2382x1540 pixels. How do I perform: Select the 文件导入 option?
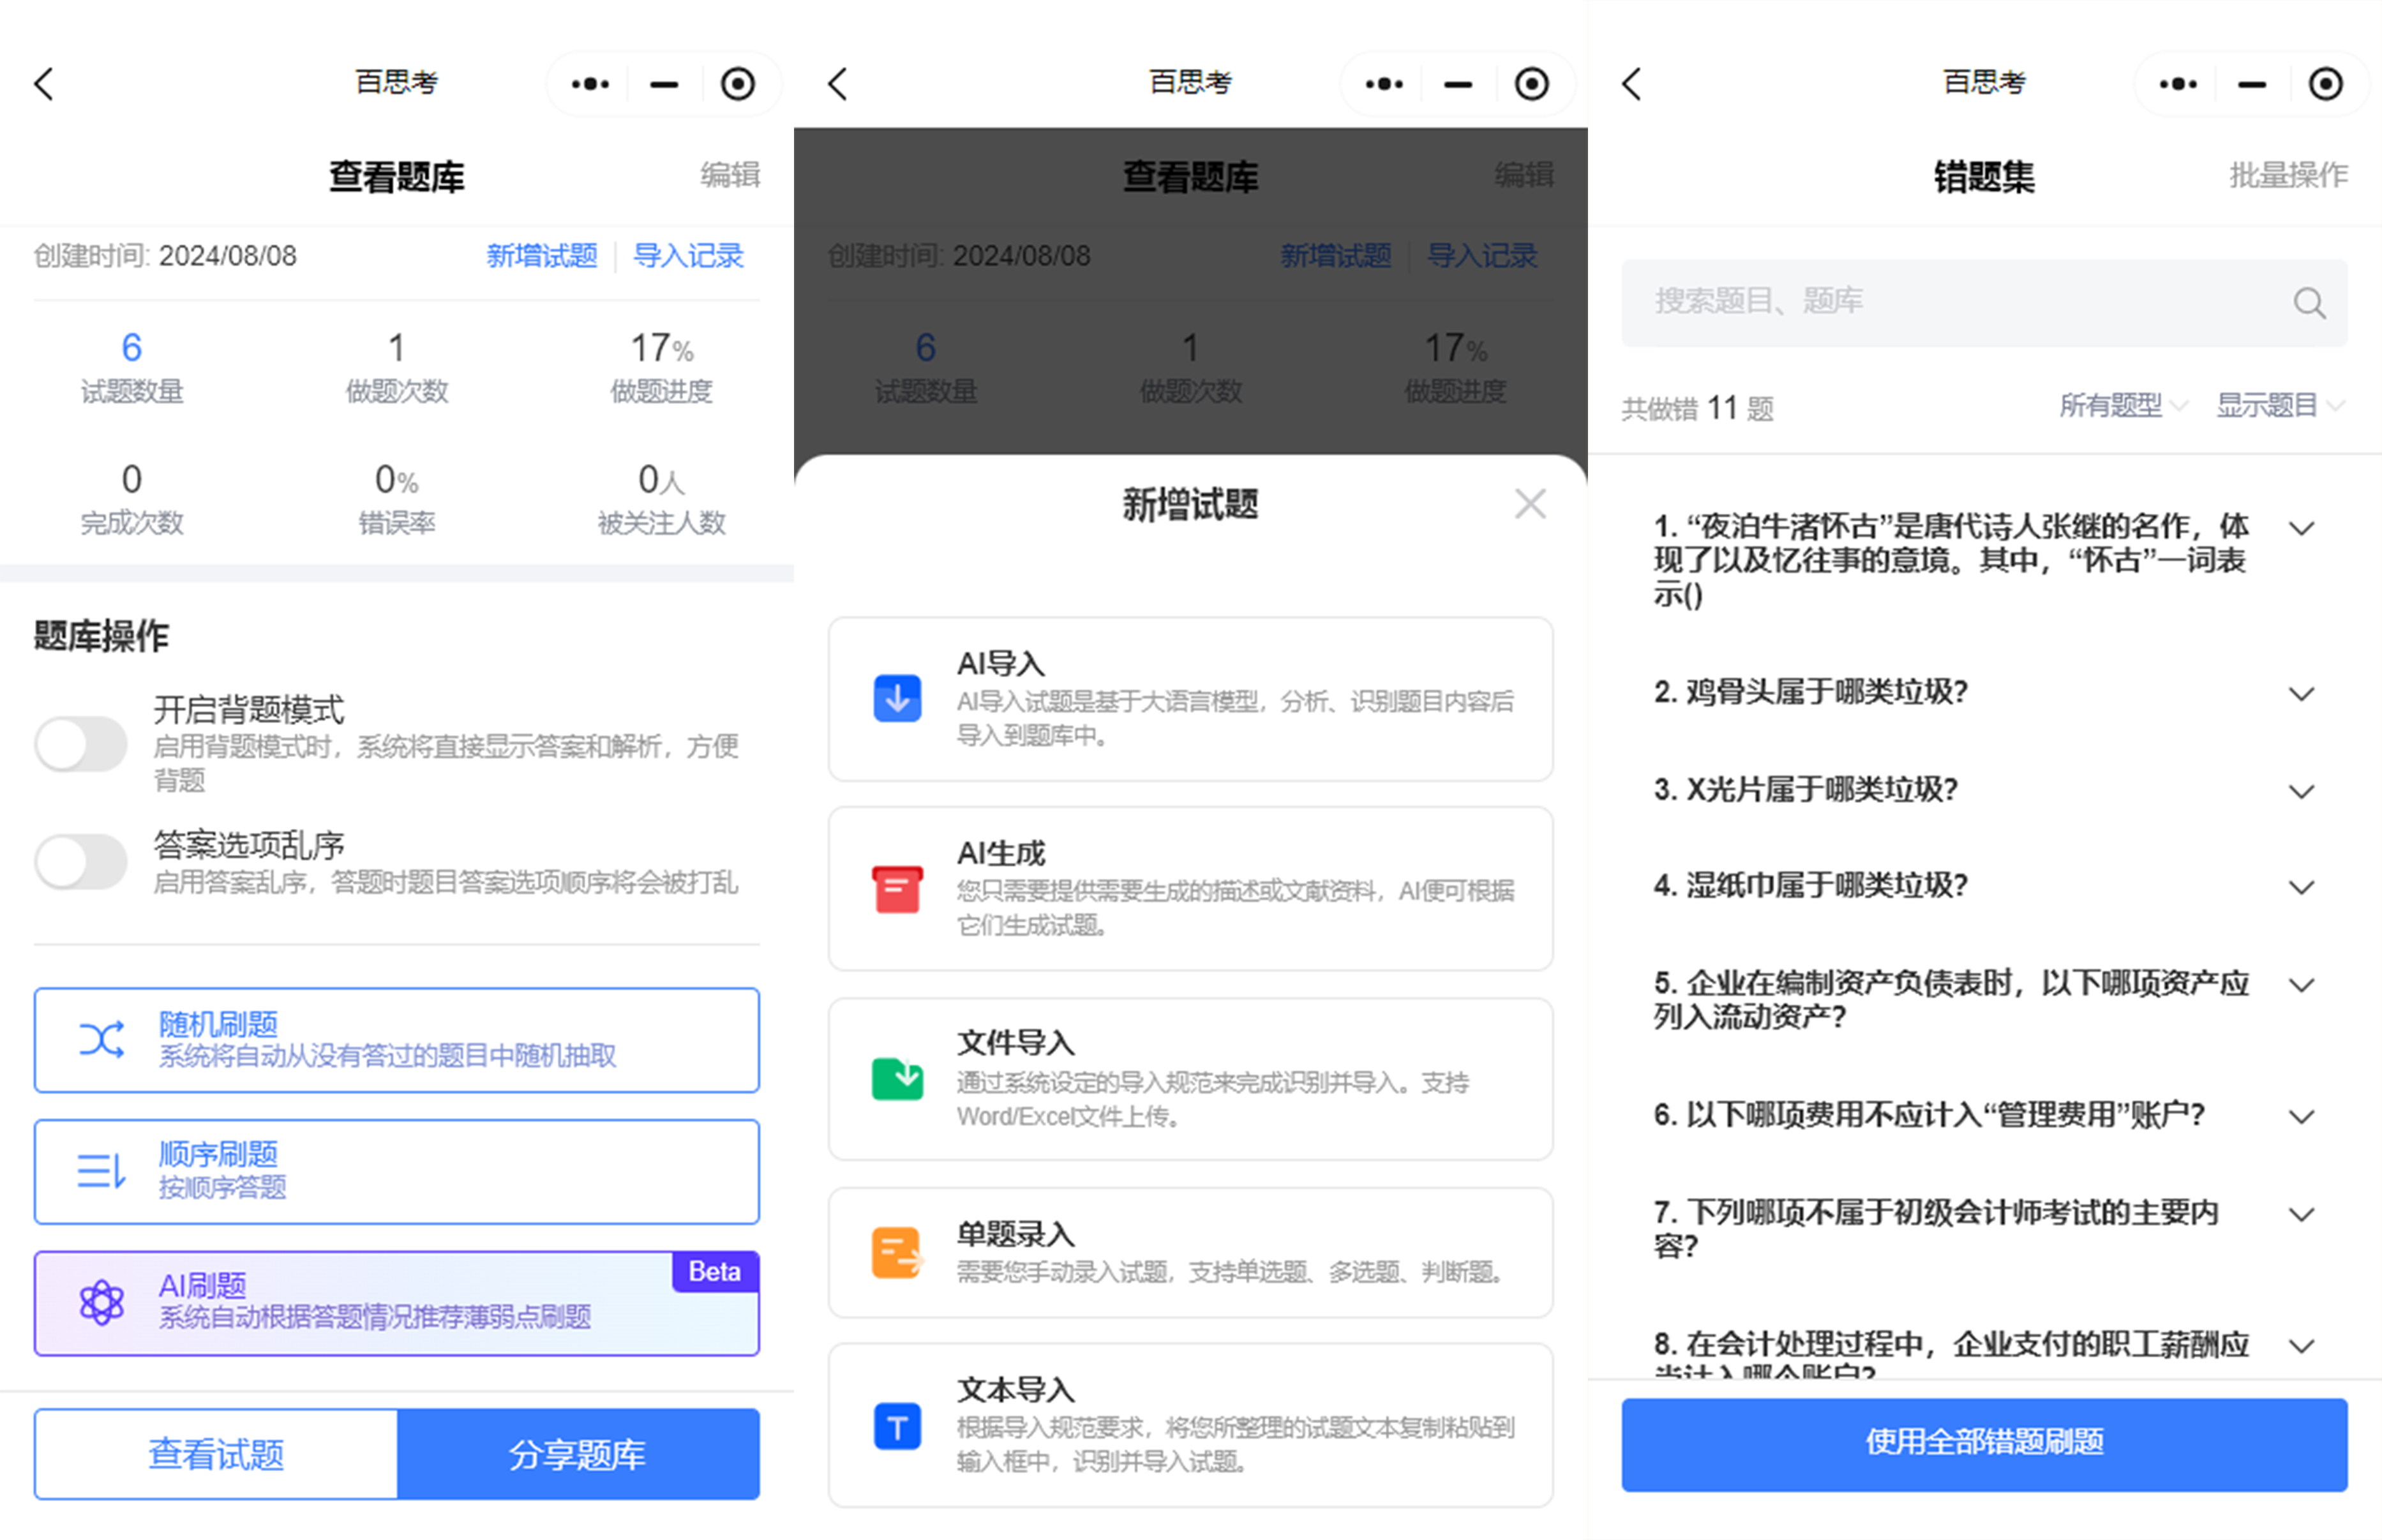tap(1190, 1078)
